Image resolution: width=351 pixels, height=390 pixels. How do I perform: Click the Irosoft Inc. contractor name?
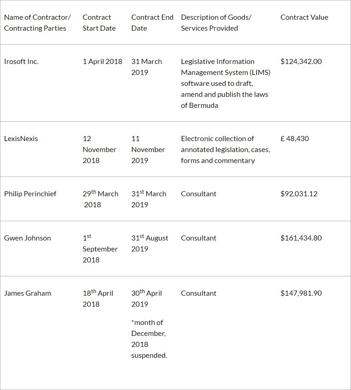point(21,61)
